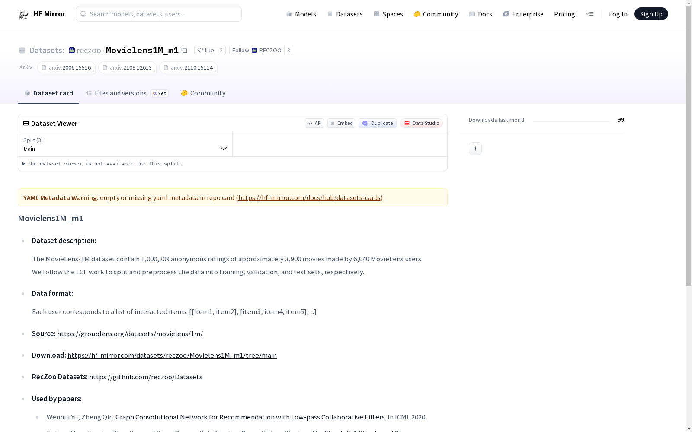This screenshot has width=692, height=432.
Task: Open the github reczoo/Datasets link
Action: click(146, 377)
